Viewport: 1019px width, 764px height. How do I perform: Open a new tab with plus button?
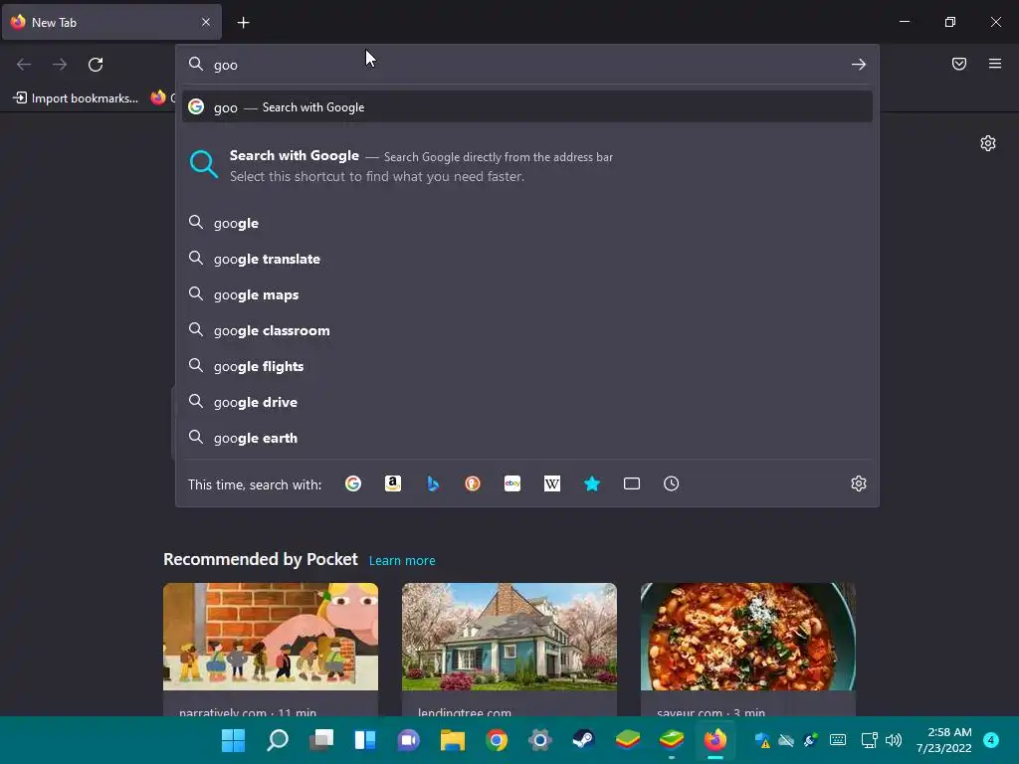[x=243, y=23]
